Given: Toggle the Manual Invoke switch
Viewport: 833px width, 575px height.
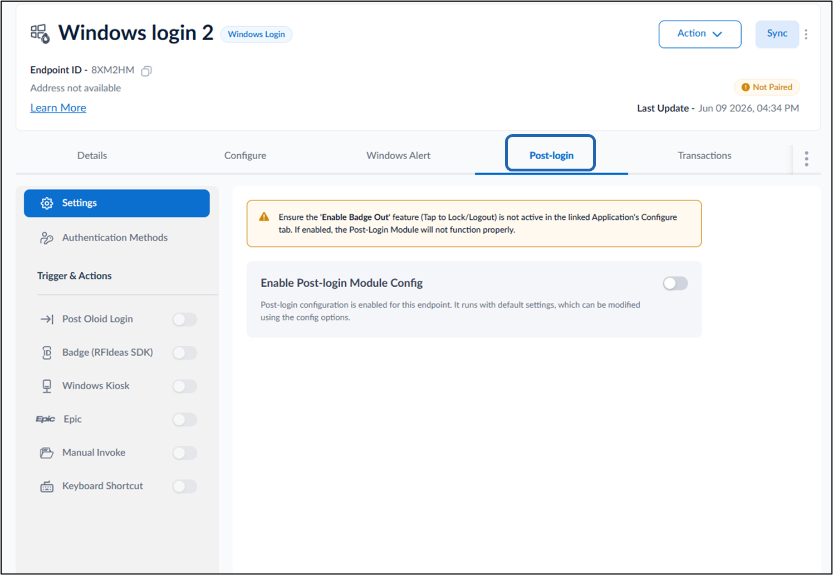Looking at the screenshot, I should click(x=185, y=453).
